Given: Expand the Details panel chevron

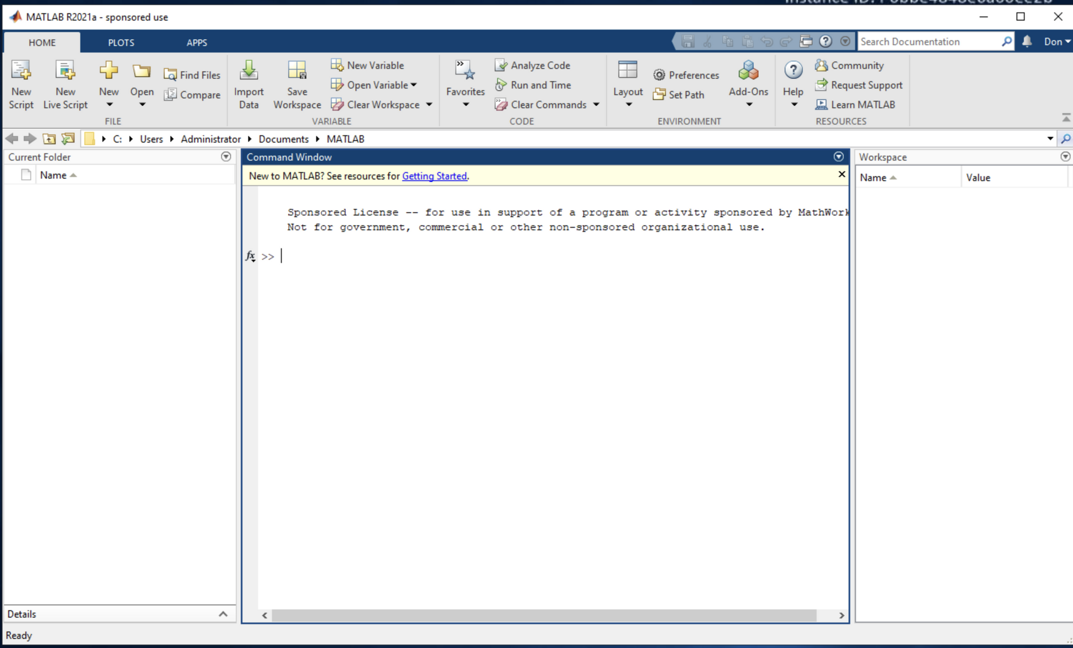Looking at the screenshot, I should [223, 614].
